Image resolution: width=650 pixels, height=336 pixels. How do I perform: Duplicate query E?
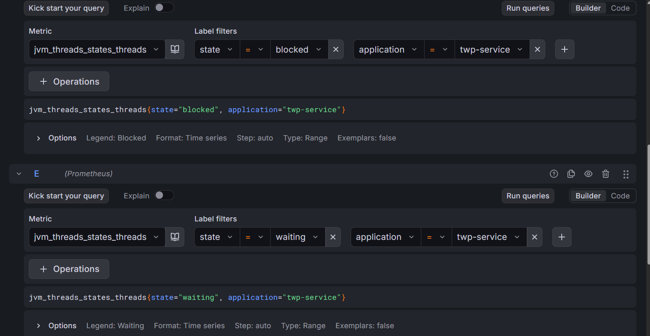pyautogui.click(x=571, y=174)
